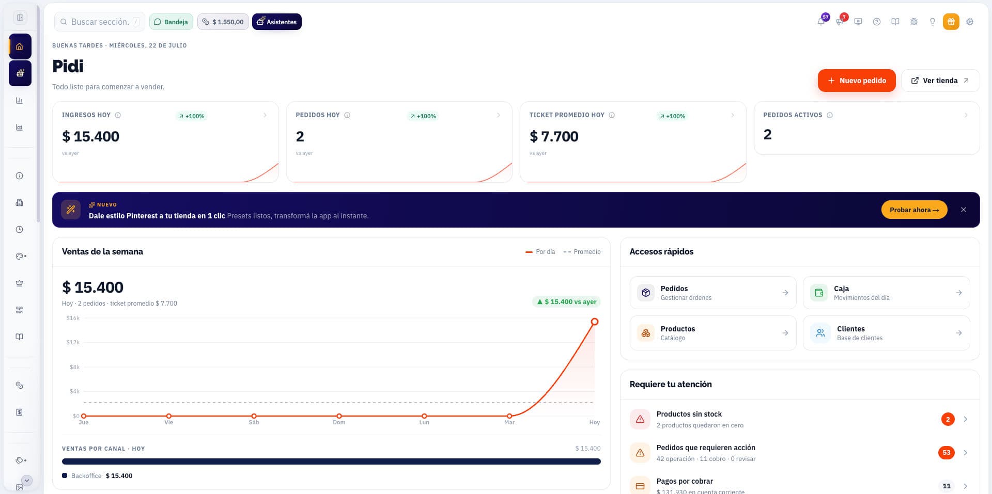Viewport: 992px width, 494px height.
Task: Open the palette design icon in sidebar
Action: pyautogui.click(x=21, y=256)
